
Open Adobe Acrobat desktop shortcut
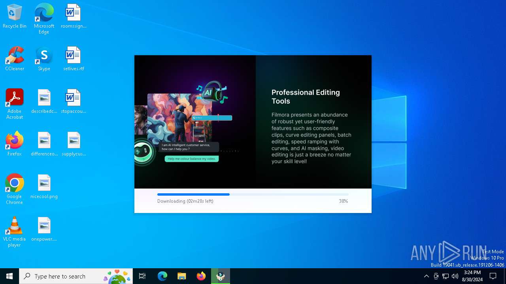pyautogui.click(x=15, y=104)
